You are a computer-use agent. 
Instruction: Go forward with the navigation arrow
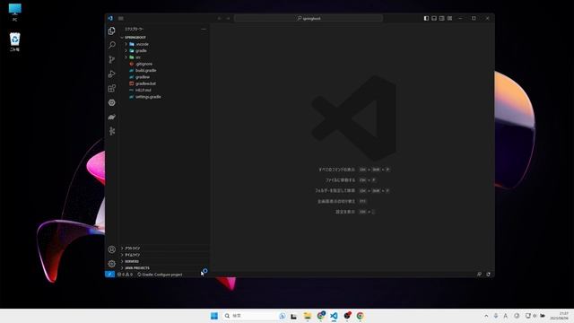click(228, 18)
